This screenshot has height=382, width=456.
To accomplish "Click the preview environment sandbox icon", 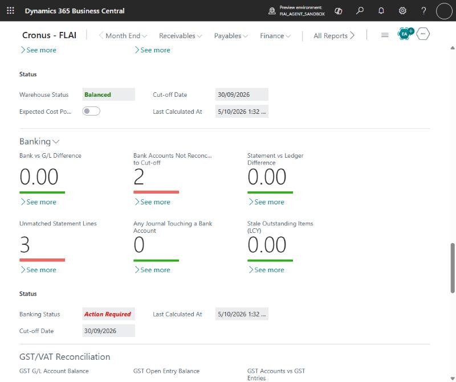I will [x=272, y=11].
